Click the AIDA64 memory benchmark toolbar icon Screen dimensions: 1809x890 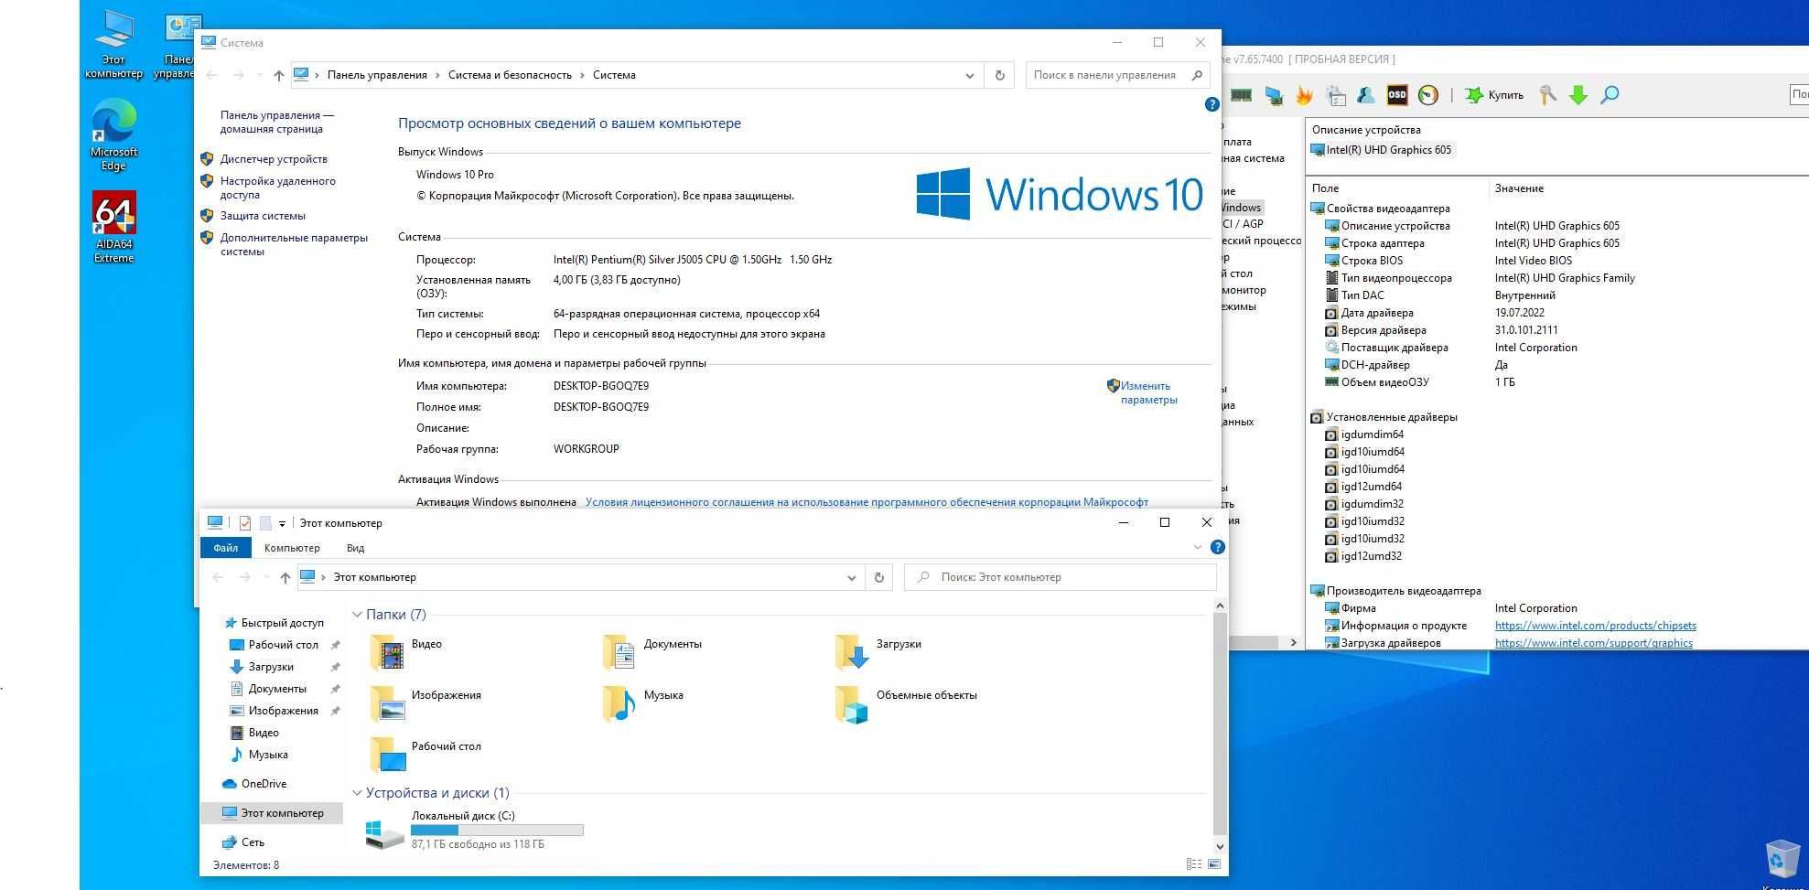coord(1241,95)
